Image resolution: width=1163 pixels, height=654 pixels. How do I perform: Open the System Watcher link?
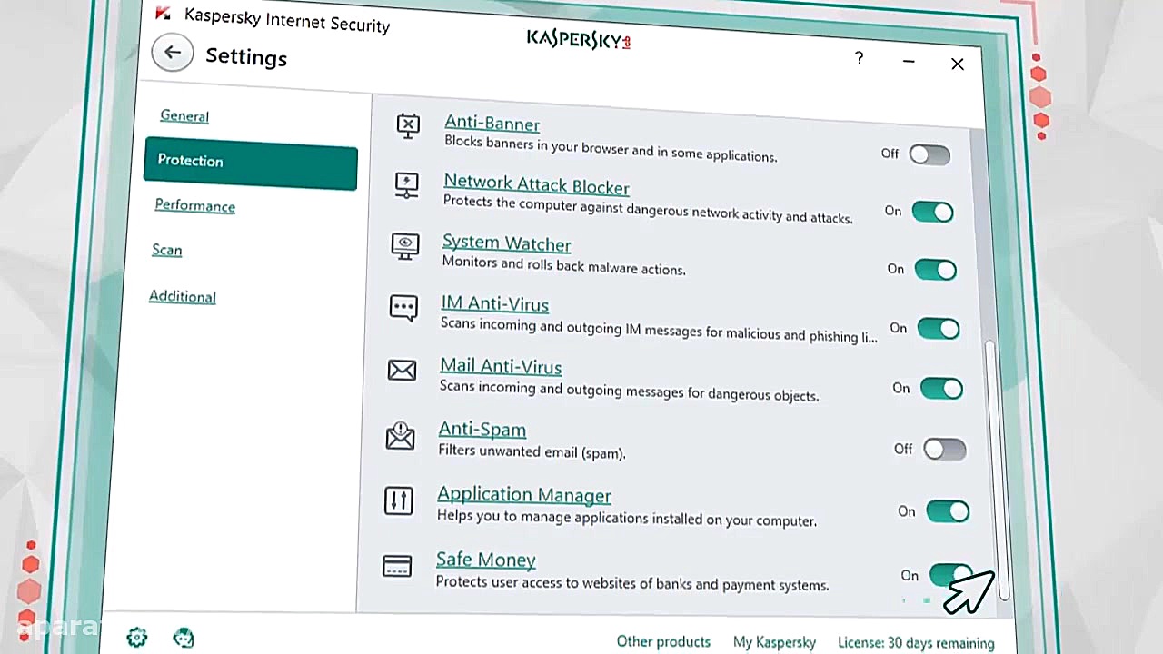[506, 243]
